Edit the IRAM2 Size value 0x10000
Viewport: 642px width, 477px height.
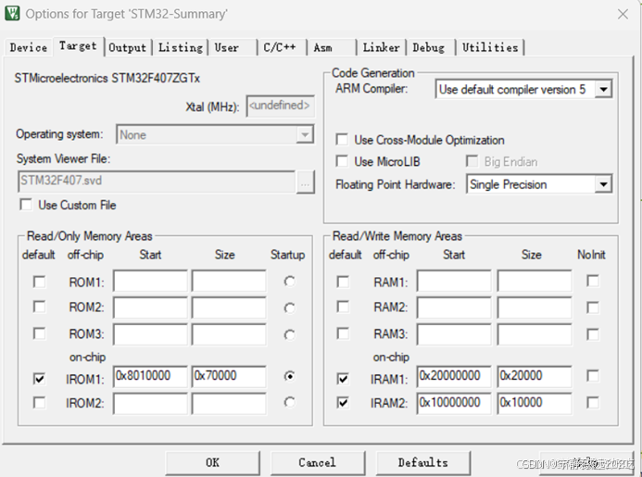tap(535, 403)
